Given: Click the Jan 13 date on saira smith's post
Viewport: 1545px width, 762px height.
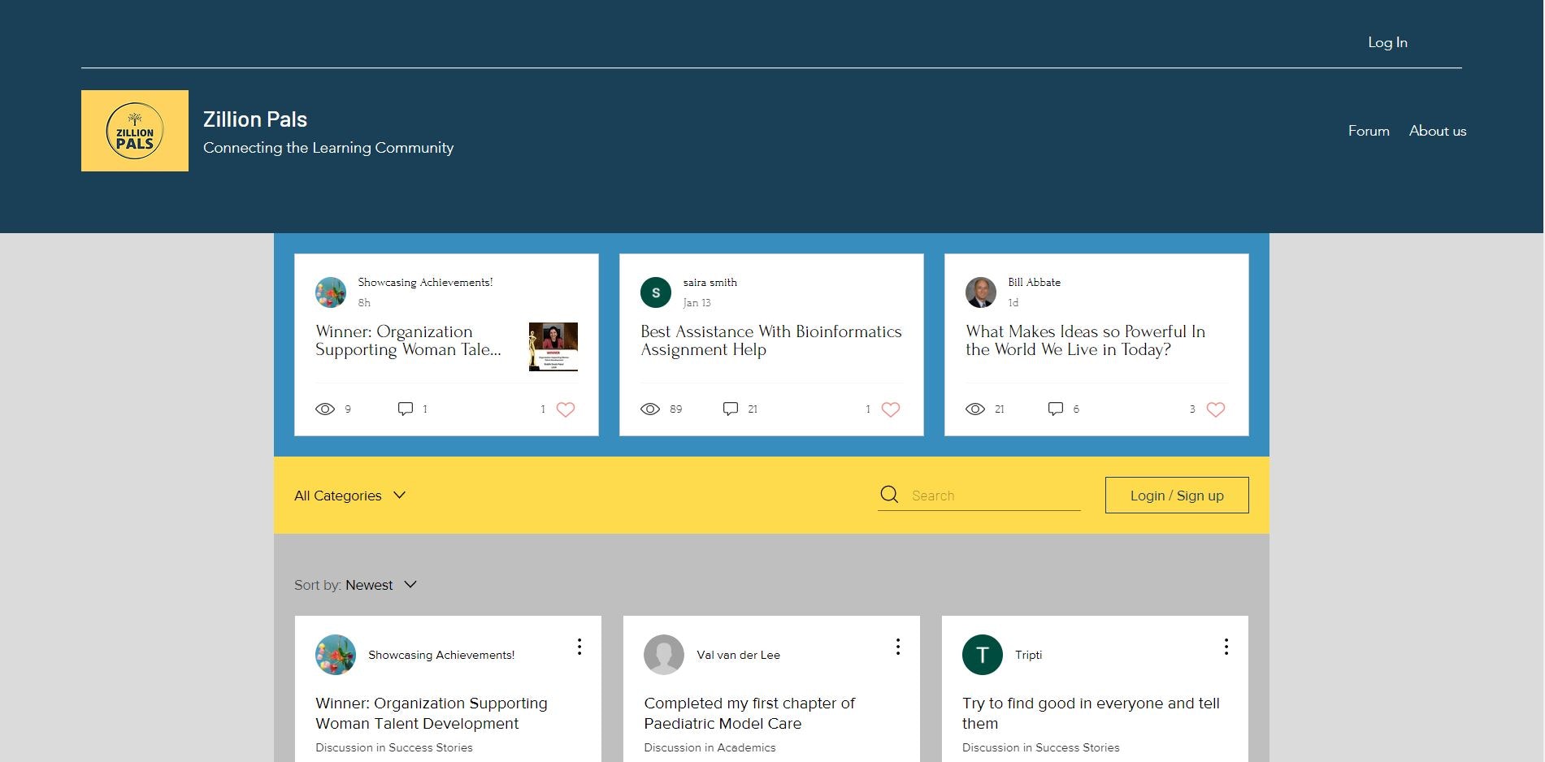Looking at the screenshot, I should (x=697, y=303).
